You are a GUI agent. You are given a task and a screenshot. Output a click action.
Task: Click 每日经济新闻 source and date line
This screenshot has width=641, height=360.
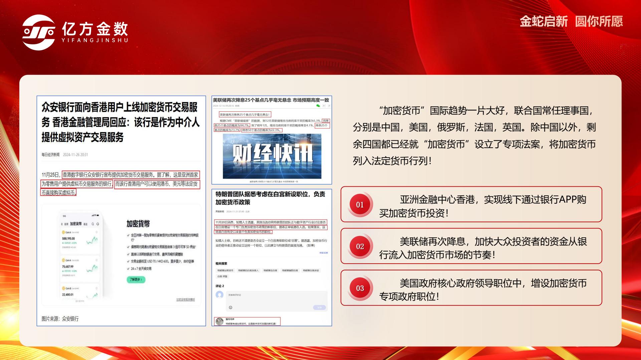tap(65, 155)
